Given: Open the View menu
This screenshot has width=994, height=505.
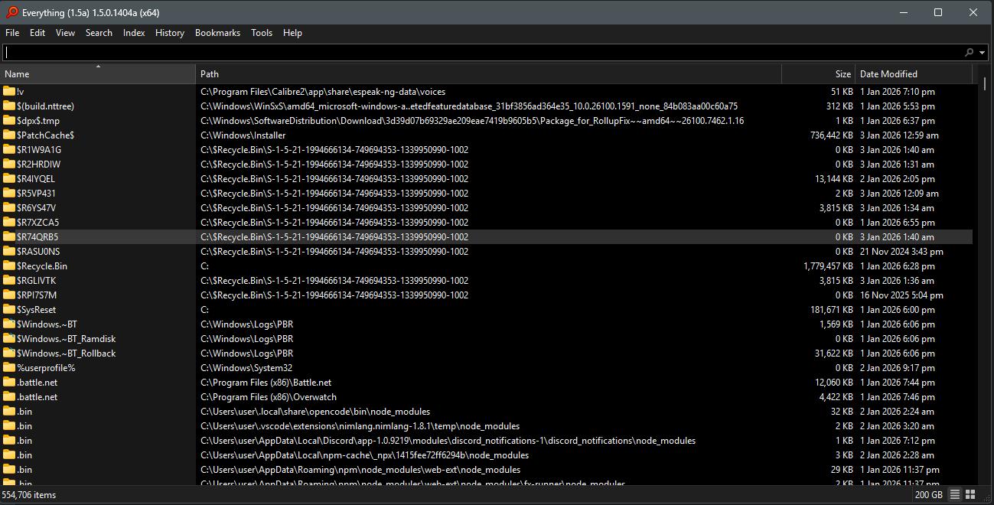Looking at the screenshot, I should [x=66, y=33].
